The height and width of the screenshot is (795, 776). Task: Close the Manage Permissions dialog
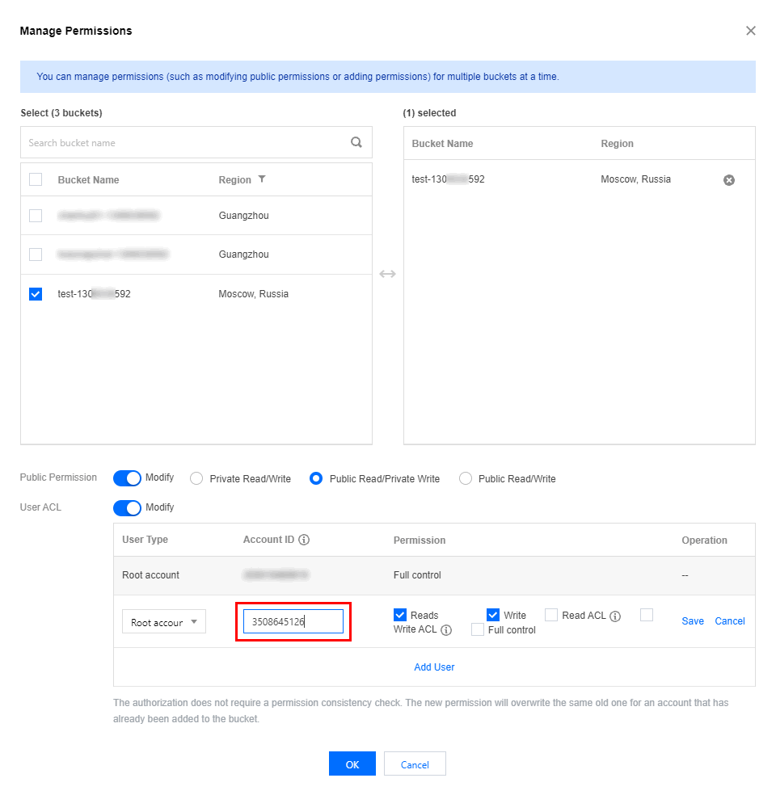pyautogui.click(x=750, y=31)
